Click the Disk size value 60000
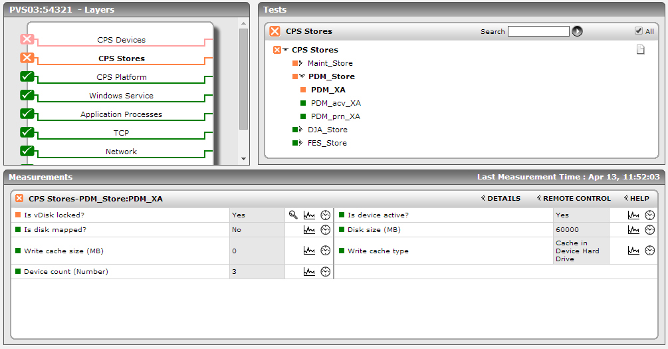Screen dimensions: 668x349 (x=568, y=230)
